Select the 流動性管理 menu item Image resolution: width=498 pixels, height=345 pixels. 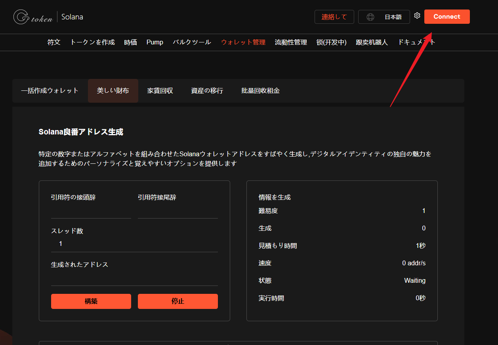(291, 42)
